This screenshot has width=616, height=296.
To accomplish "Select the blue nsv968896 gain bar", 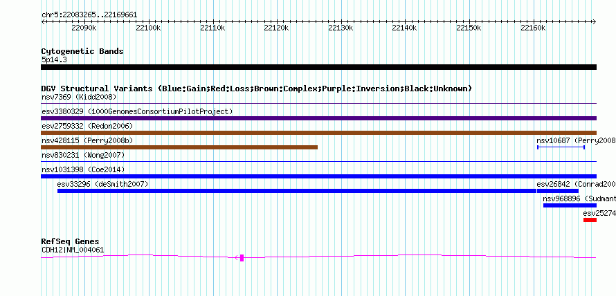I will point(570,205).
